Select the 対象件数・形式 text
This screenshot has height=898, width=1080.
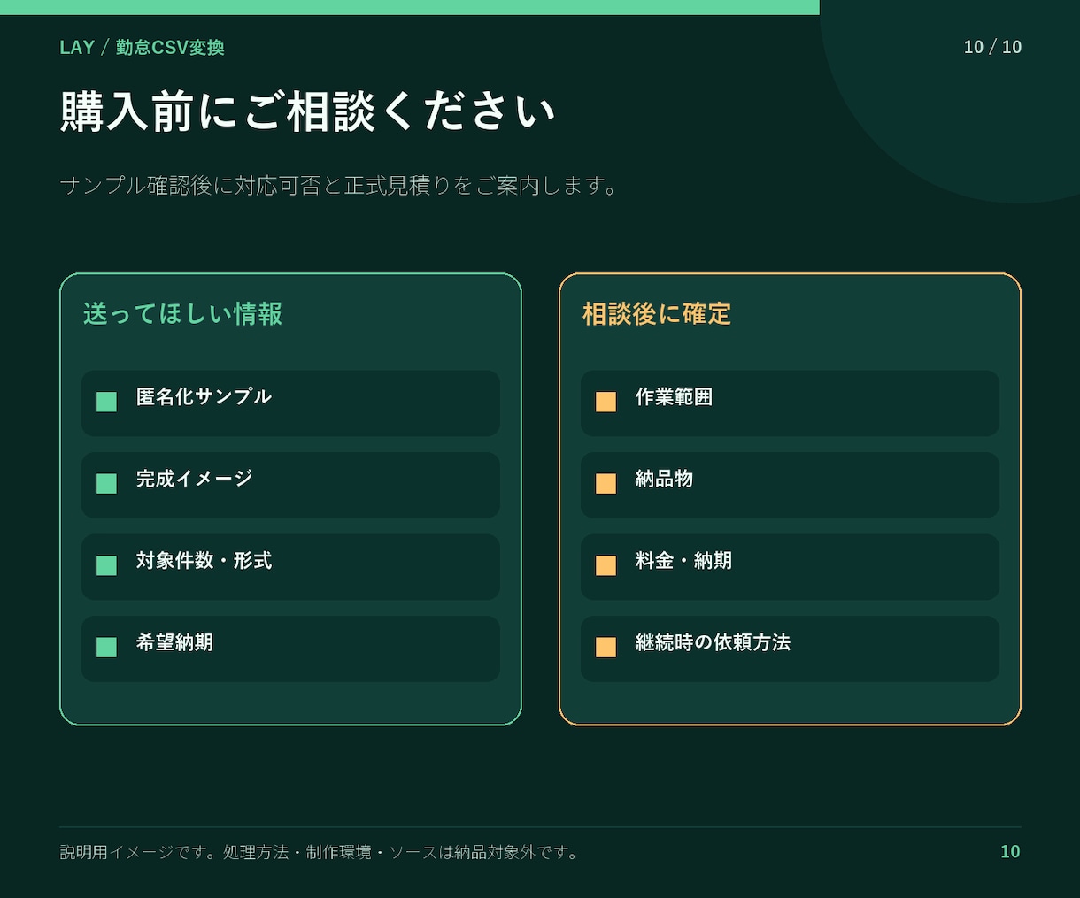pos(204,560)
